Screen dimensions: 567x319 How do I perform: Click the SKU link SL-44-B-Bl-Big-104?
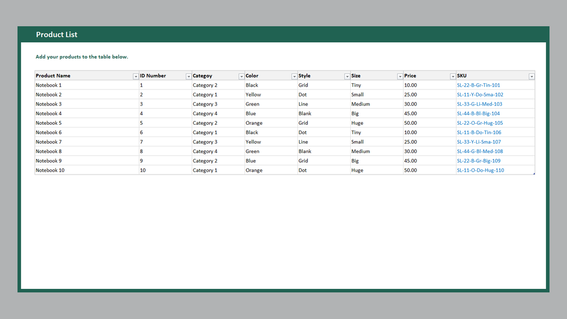[479, 113]
